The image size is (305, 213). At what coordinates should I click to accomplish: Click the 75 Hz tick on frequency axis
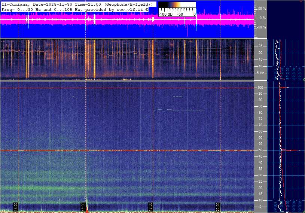point(260,119)
